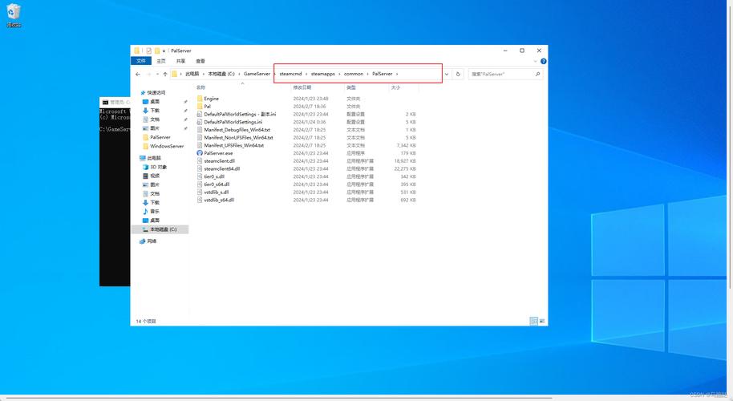Click the Pal folder icon in file list
Viewport: 733px width, 401px height.
[200, 106]
